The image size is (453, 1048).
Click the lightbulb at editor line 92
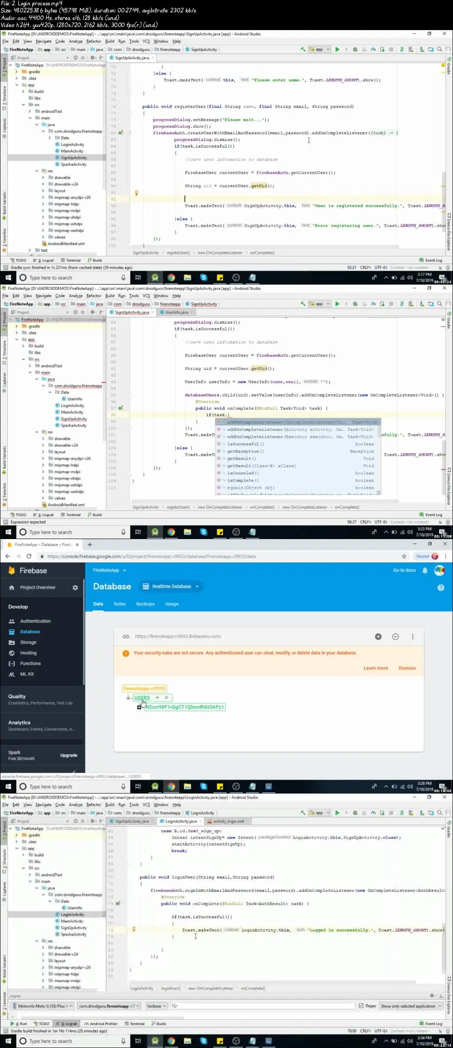pyautogui.click(x=136, y=193)
